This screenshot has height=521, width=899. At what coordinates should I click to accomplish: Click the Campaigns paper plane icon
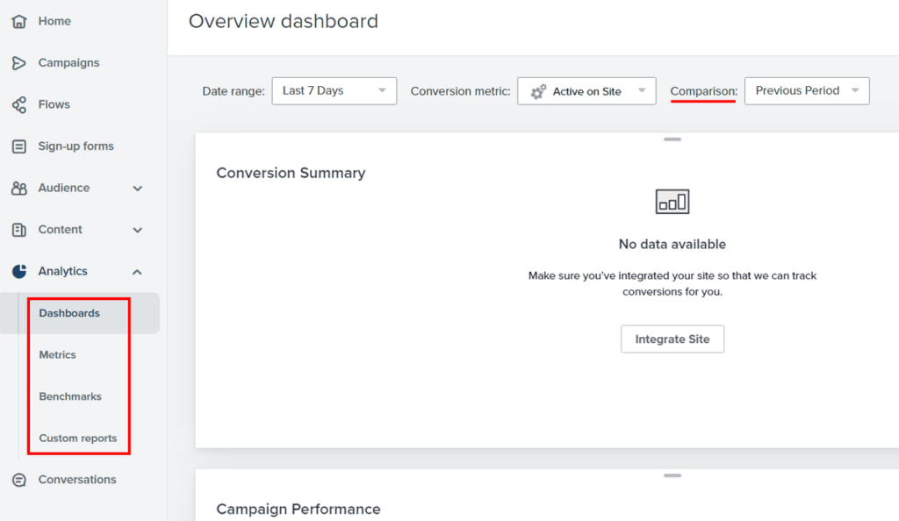click(x=18, y=63)
